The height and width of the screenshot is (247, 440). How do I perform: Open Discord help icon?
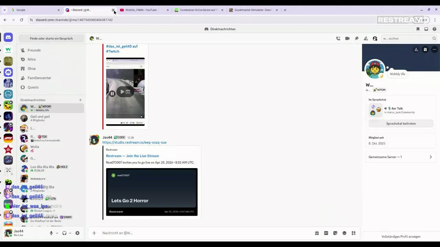(x=434, y=29)
